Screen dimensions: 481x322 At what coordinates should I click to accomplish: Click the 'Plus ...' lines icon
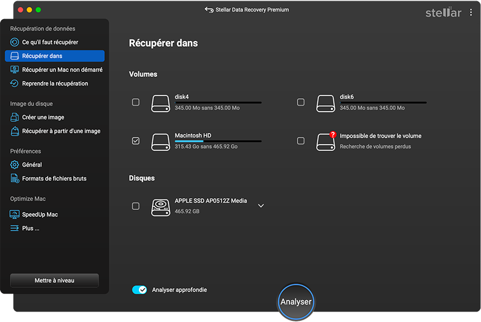(x=14, y=228)
